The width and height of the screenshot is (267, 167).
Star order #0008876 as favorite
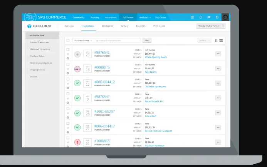[x=68, y=69]
